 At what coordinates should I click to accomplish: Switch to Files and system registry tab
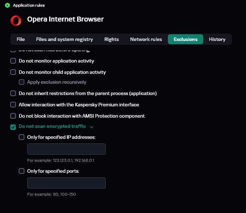coord(64,39)
